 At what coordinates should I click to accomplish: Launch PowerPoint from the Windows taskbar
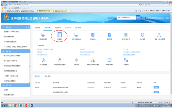(x=26, y=105)
